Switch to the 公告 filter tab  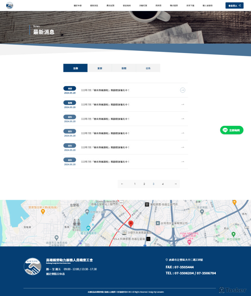(x=148, y=68)
